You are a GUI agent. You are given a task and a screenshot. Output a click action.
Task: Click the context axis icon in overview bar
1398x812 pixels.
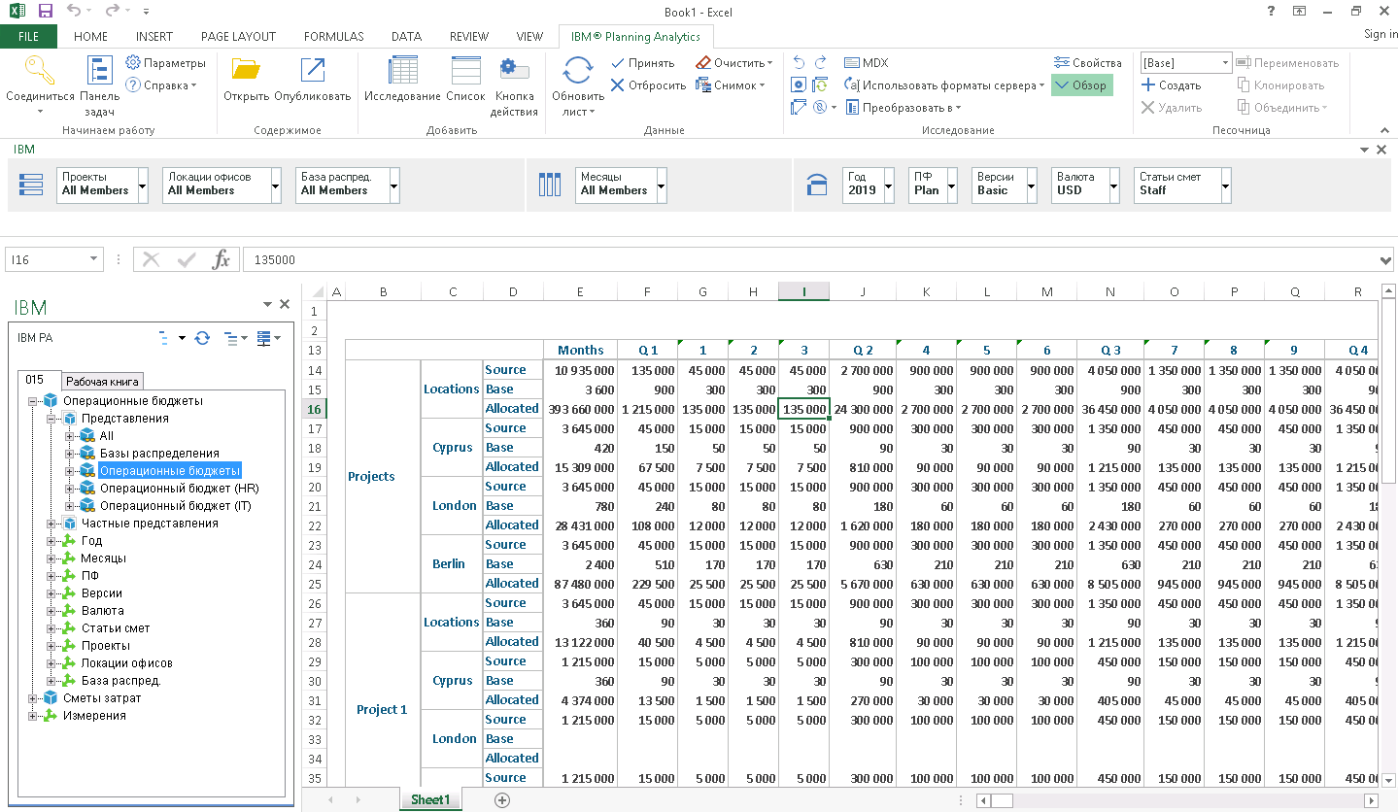tap(817, 185)
